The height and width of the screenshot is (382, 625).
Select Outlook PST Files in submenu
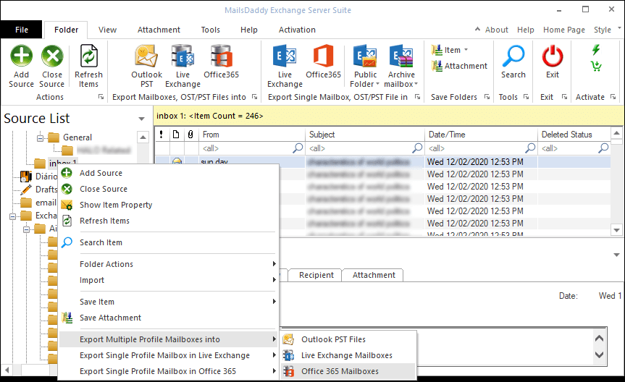coord(348,339)
